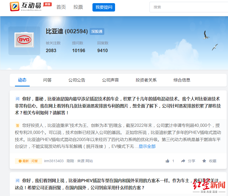This screenshot has height=196, width=228.
Task: Click the 比亚迪 (002594) company title
Action: (x=67, y=31)
